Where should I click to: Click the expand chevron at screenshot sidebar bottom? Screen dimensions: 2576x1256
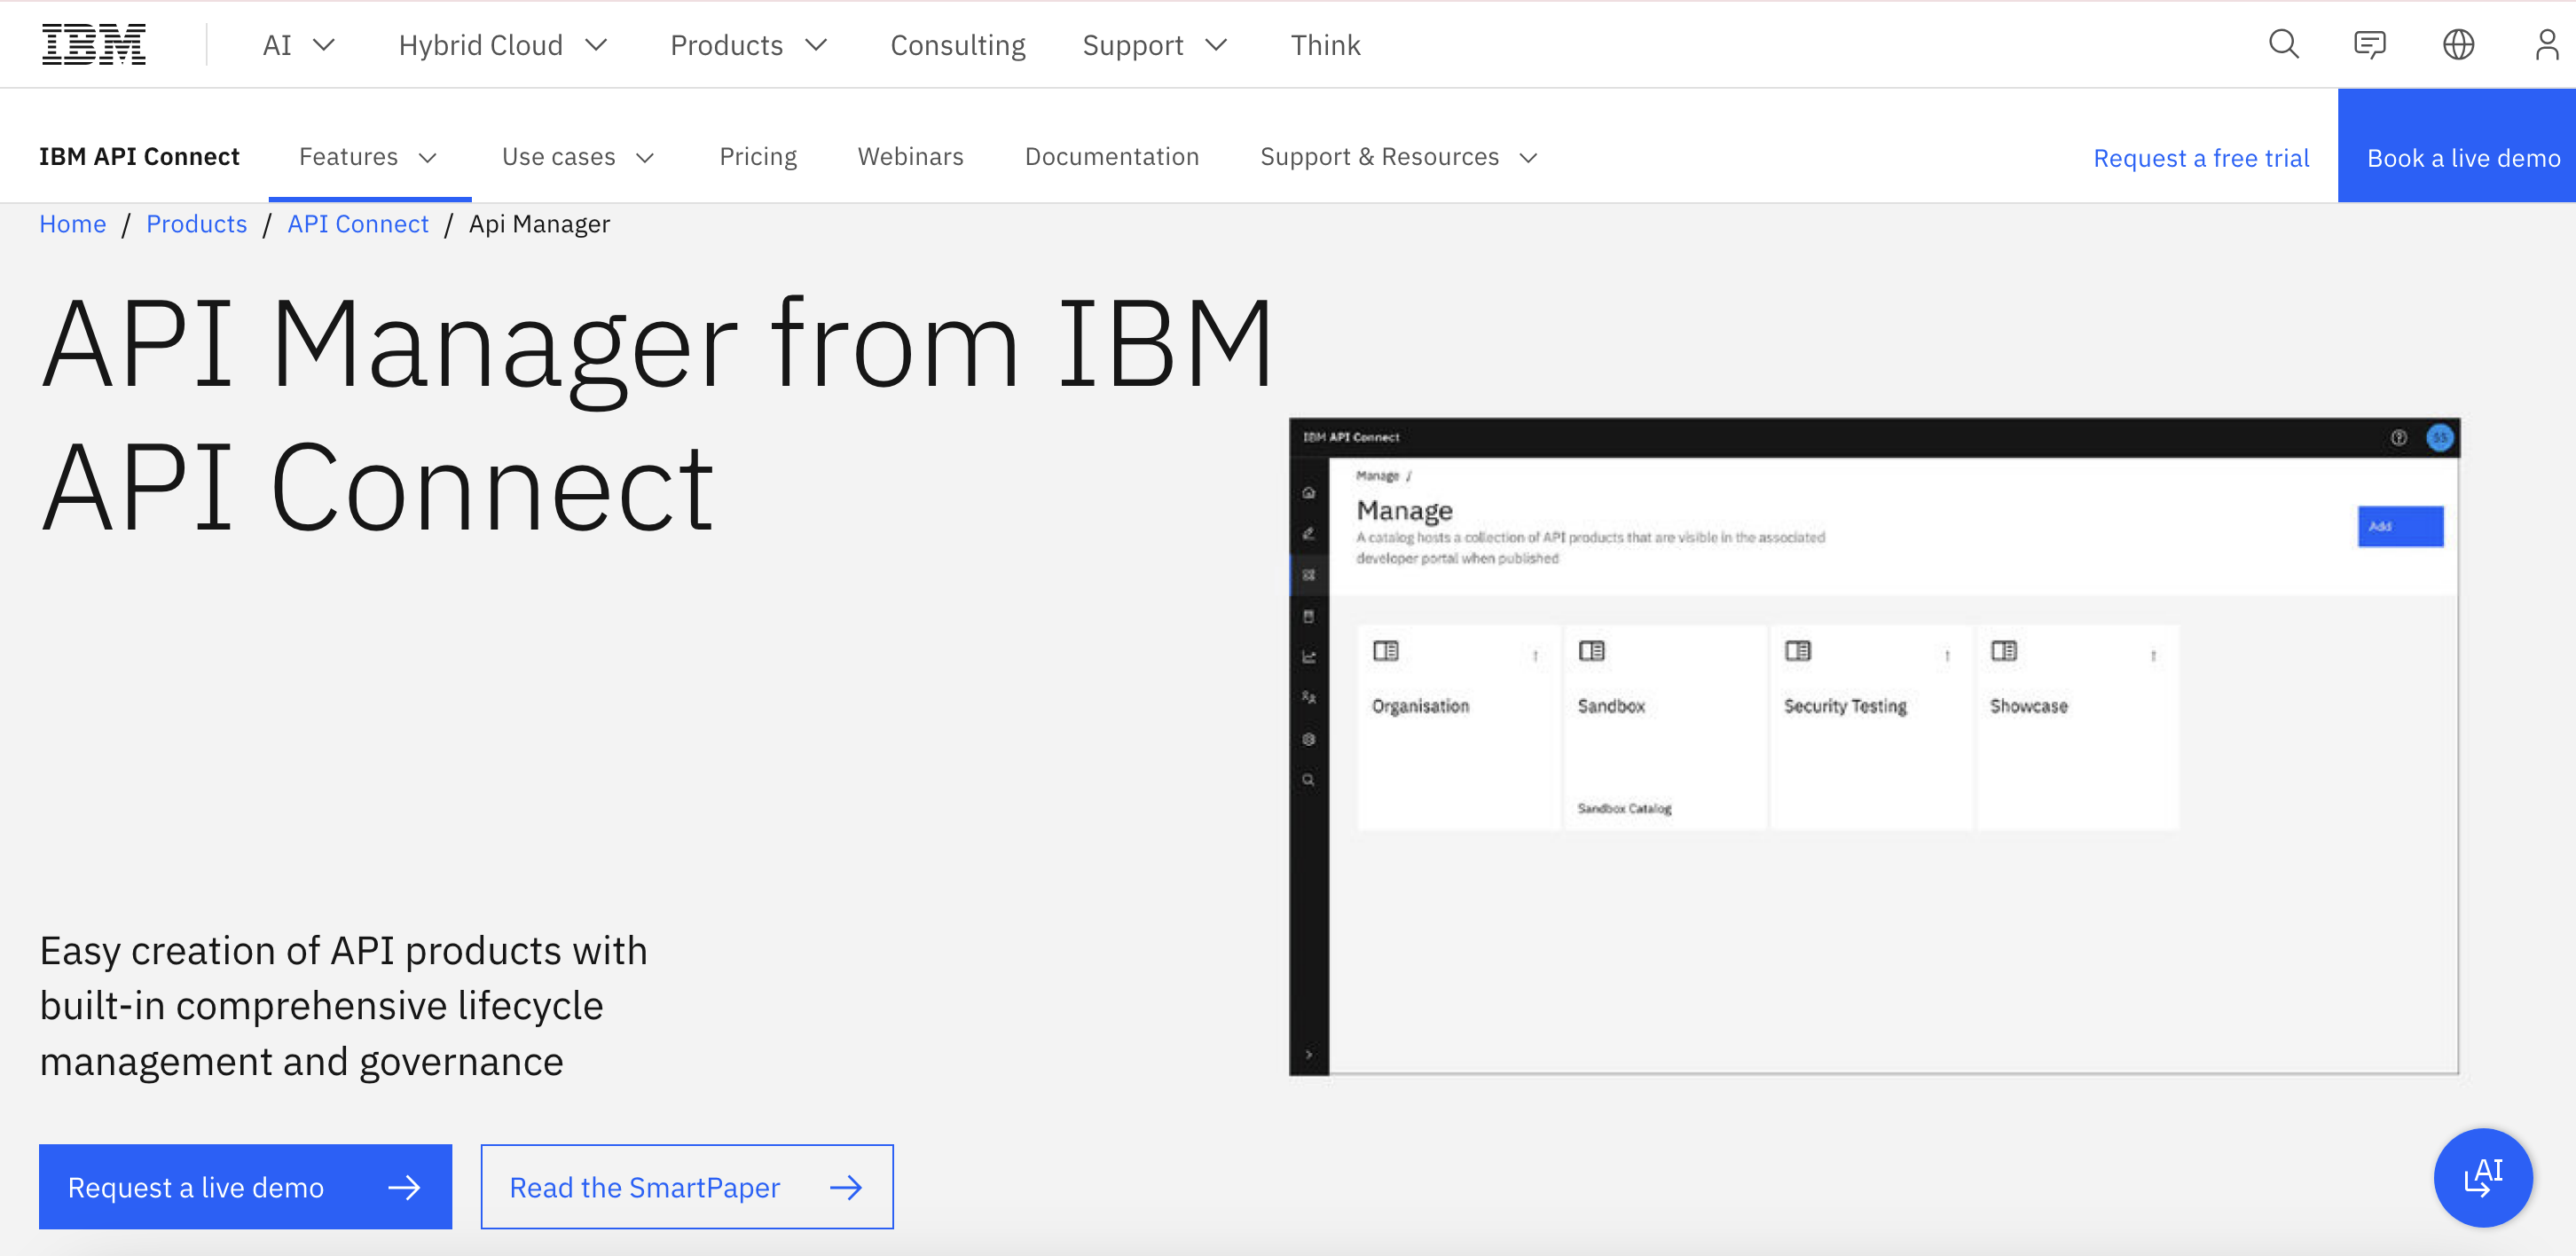tap(1309, 1054)
